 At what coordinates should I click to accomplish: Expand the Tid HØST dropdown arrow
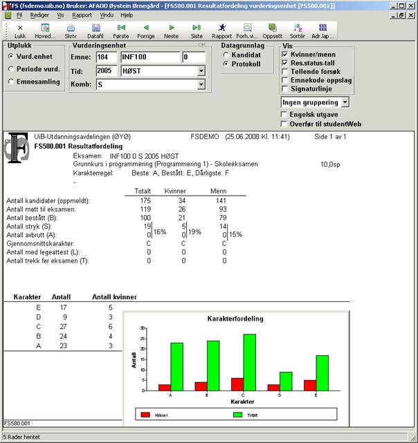[201, 71]
